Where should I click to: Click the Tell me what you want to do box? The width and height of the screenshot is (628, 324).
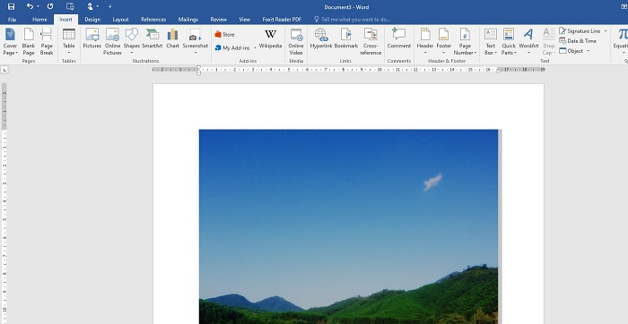click(x=353, y=19)
